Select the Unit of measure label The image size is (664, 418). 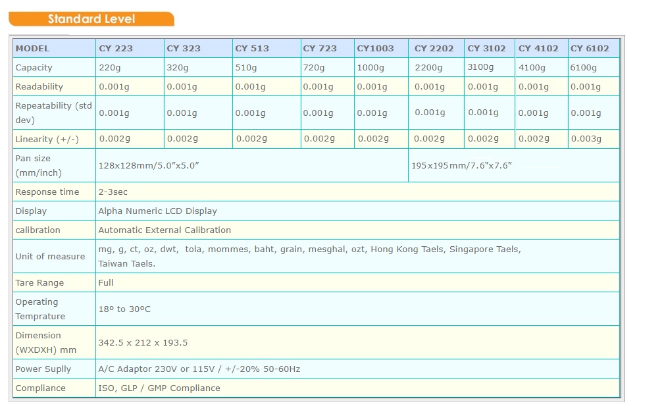click(50, 256)
